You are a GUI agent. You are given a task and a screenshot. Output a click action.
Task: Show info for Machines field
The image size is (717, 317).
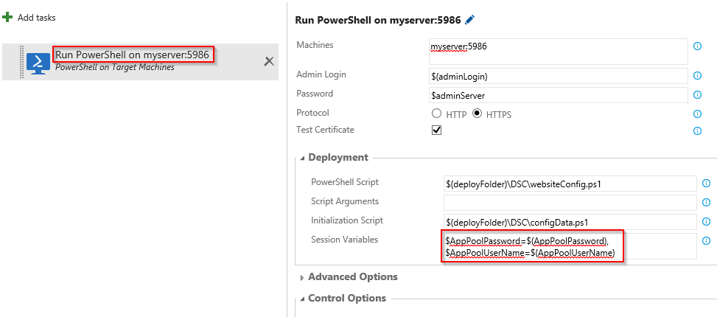697,46
